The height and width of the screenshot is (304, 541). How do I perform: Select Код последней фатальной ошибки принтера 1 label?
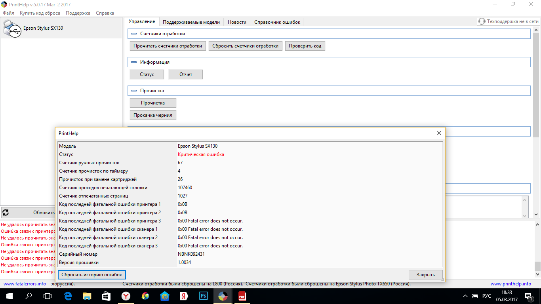click(x=110, y=204)
